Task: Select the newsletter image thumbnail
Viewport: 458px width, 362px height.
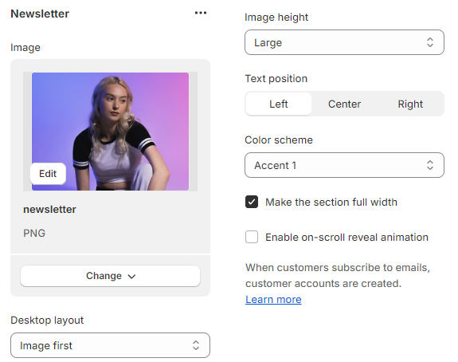Action: click(x=110, y=132)
